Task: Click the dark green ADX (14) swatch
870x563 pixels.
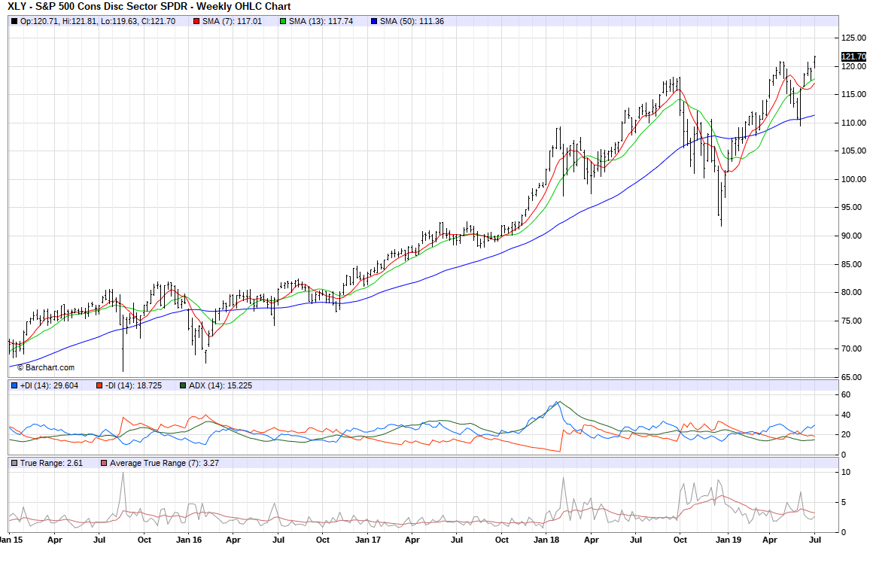Action: (183, 385)
